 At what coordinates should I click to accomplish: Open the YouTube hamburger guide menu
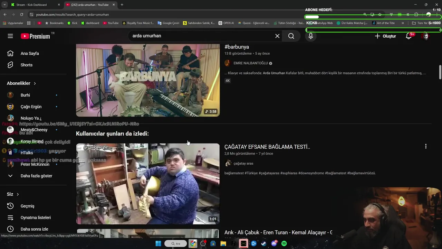pos(10,36)
